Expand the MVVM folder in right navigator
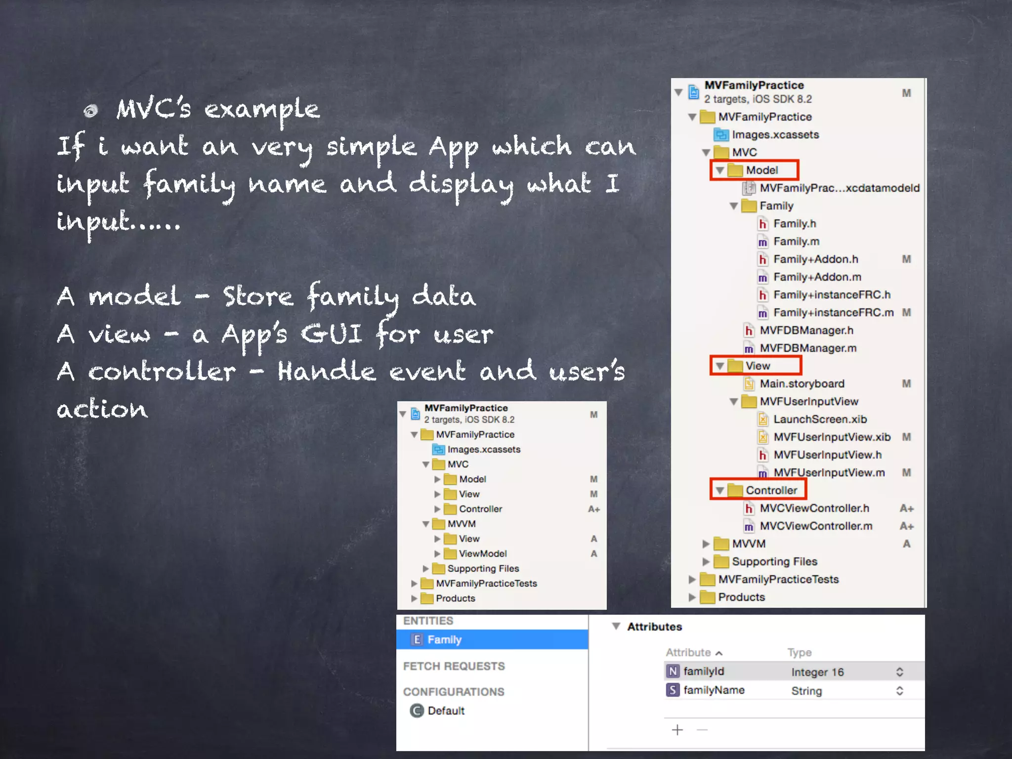This screenshot has width=1012, height=759. pos(706,544)
